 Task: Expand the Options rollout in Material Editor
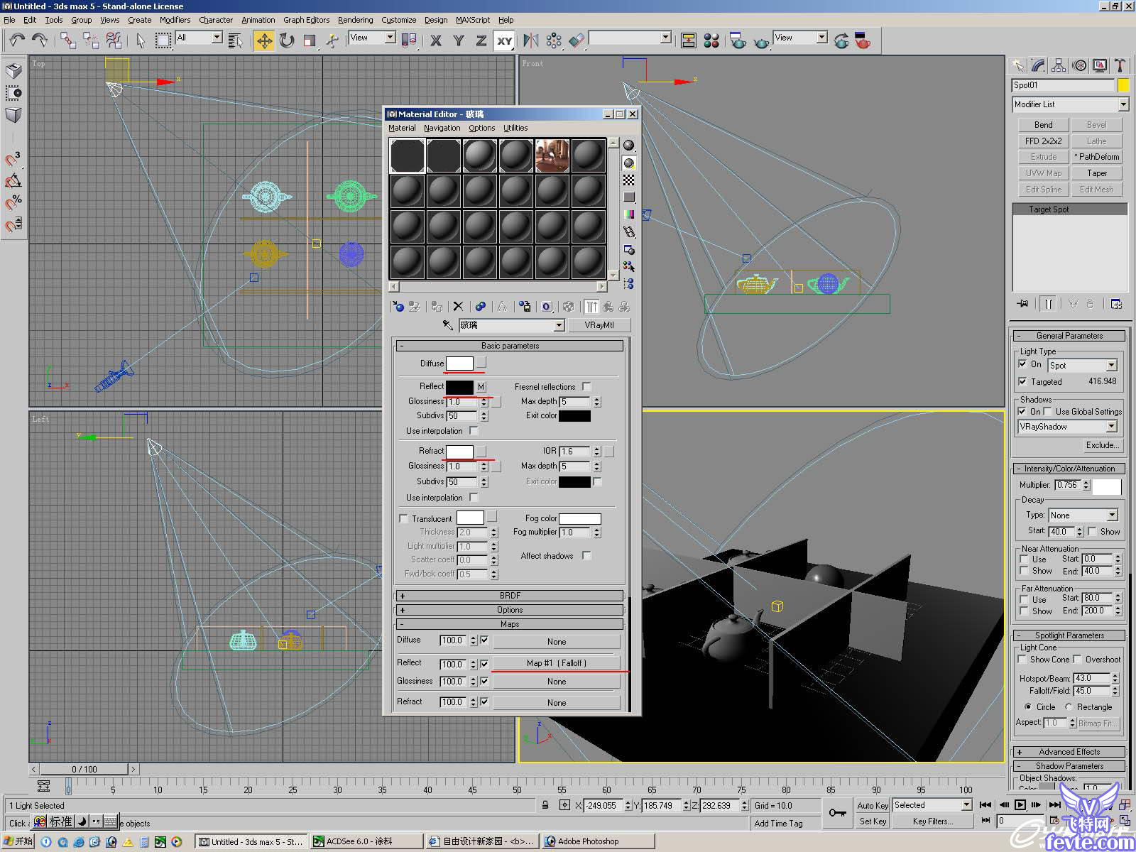[510, 610]
